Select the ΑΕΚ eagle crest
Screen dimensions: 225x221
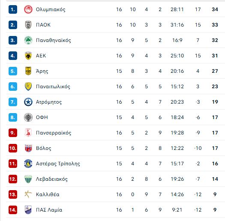[28, 56]
